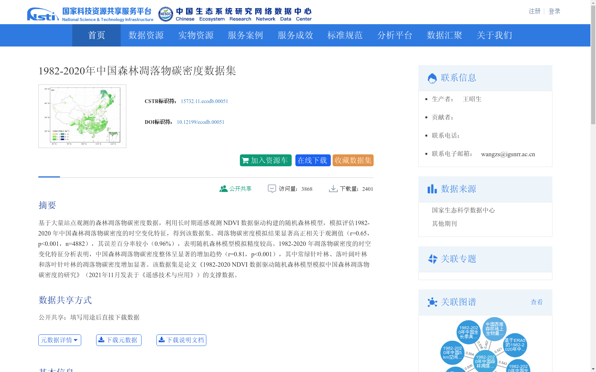
Task: Click the 登录 login link
Action: 554,11
